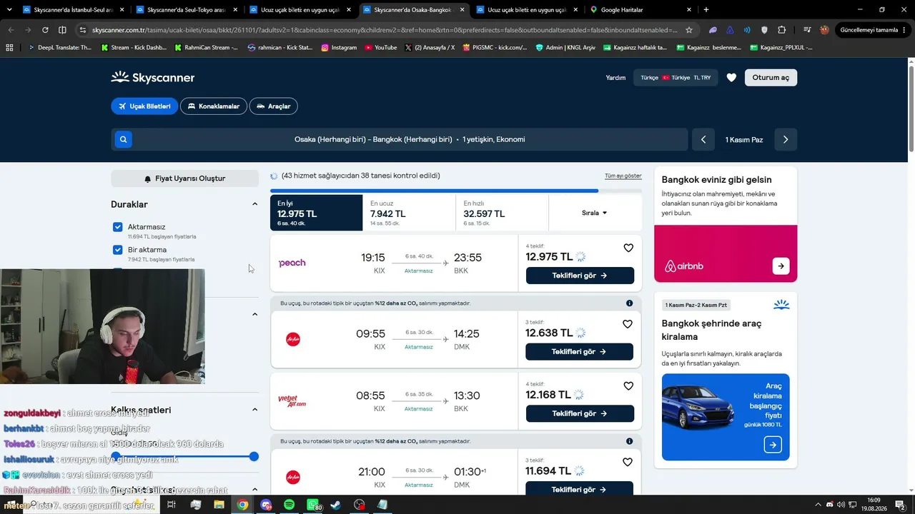Reload the page in Chrome
Image resolution: width=915 pixels, height=514 pixels.
45,30
